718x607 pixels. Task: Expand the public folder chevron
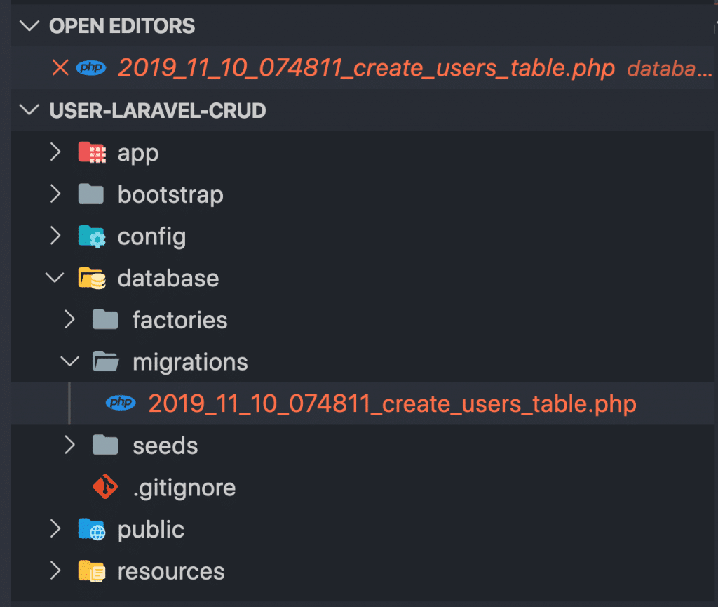point(55,528)
